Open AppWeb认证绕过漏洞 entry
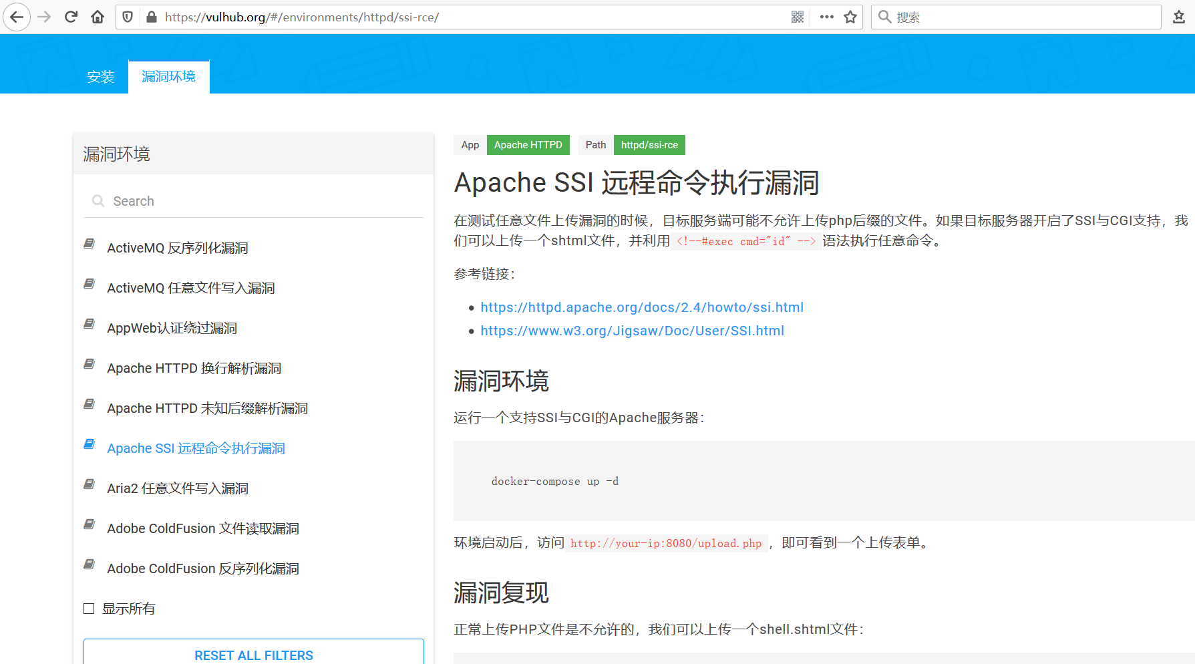Screen dimensions: 1195x664 click(x=172, y=328)
